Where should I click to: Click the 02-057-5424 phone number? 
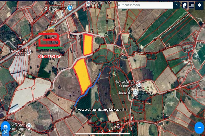[x=49, y=56]
